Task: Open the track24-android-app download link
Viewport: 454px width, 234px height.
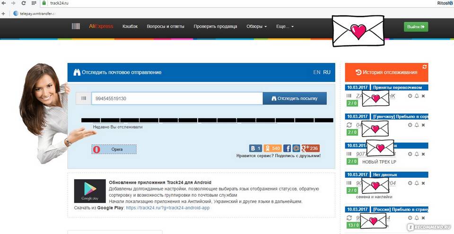Action: pyautogui.click(x=167, y=208)
